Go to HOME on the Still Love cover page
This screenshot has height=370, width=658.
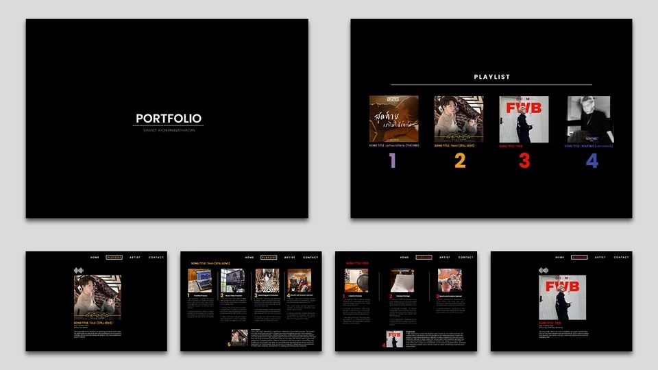(x=95, y=258)
